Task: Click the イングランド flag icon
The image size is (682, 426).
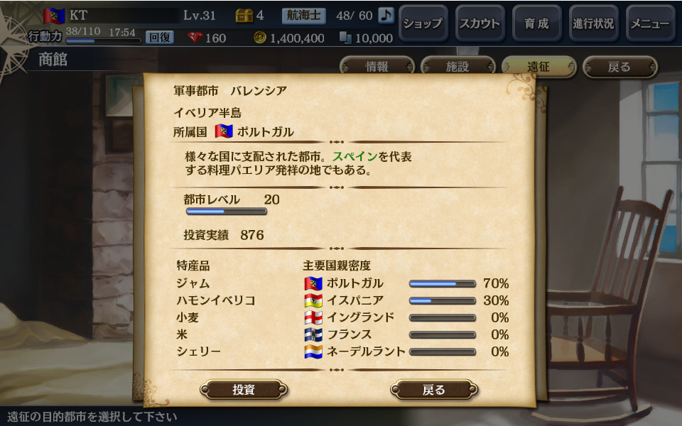Action: coord(313,317)
